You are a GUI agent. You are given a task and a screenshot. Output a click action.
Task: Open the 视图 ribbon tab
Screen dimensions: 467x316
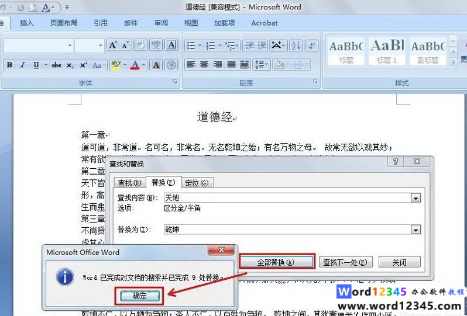coord(191,23)
